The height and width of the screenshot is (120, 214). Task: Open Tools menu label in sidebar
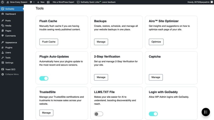(8, 58)
